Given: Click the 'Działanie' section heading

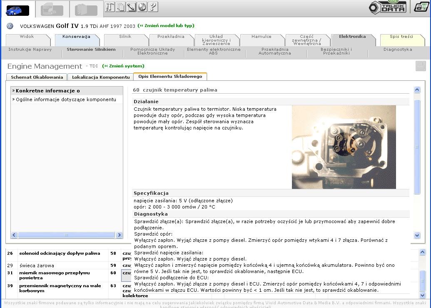Looking at the screenshot, I should 146,102.
